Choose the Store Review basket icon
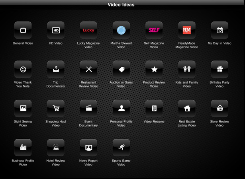This screenshot has height=179, width=245. pos(220,109)
